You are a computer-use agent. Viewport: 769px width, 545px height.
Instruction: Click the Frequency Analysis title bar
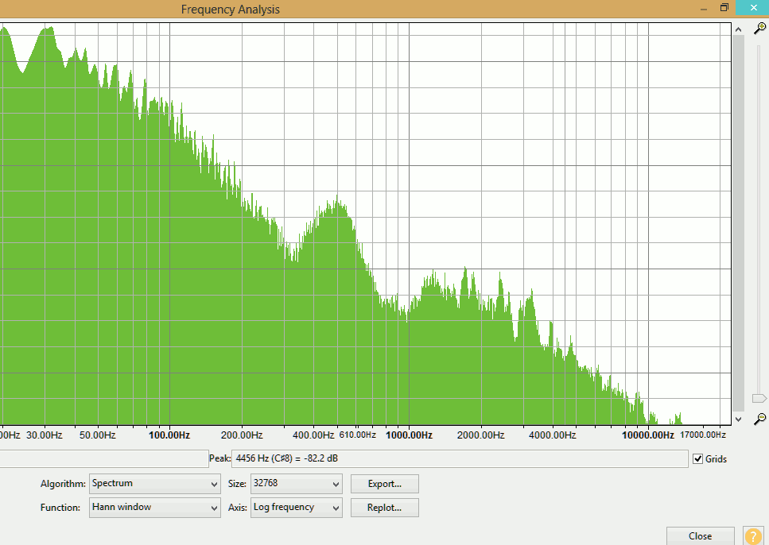[230, 10]
